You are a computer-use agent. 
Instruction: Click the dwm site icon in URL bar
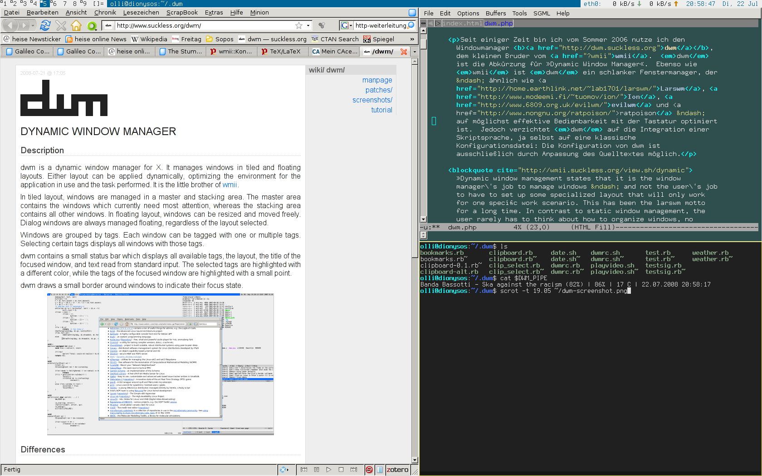click(x=108, y=26)
